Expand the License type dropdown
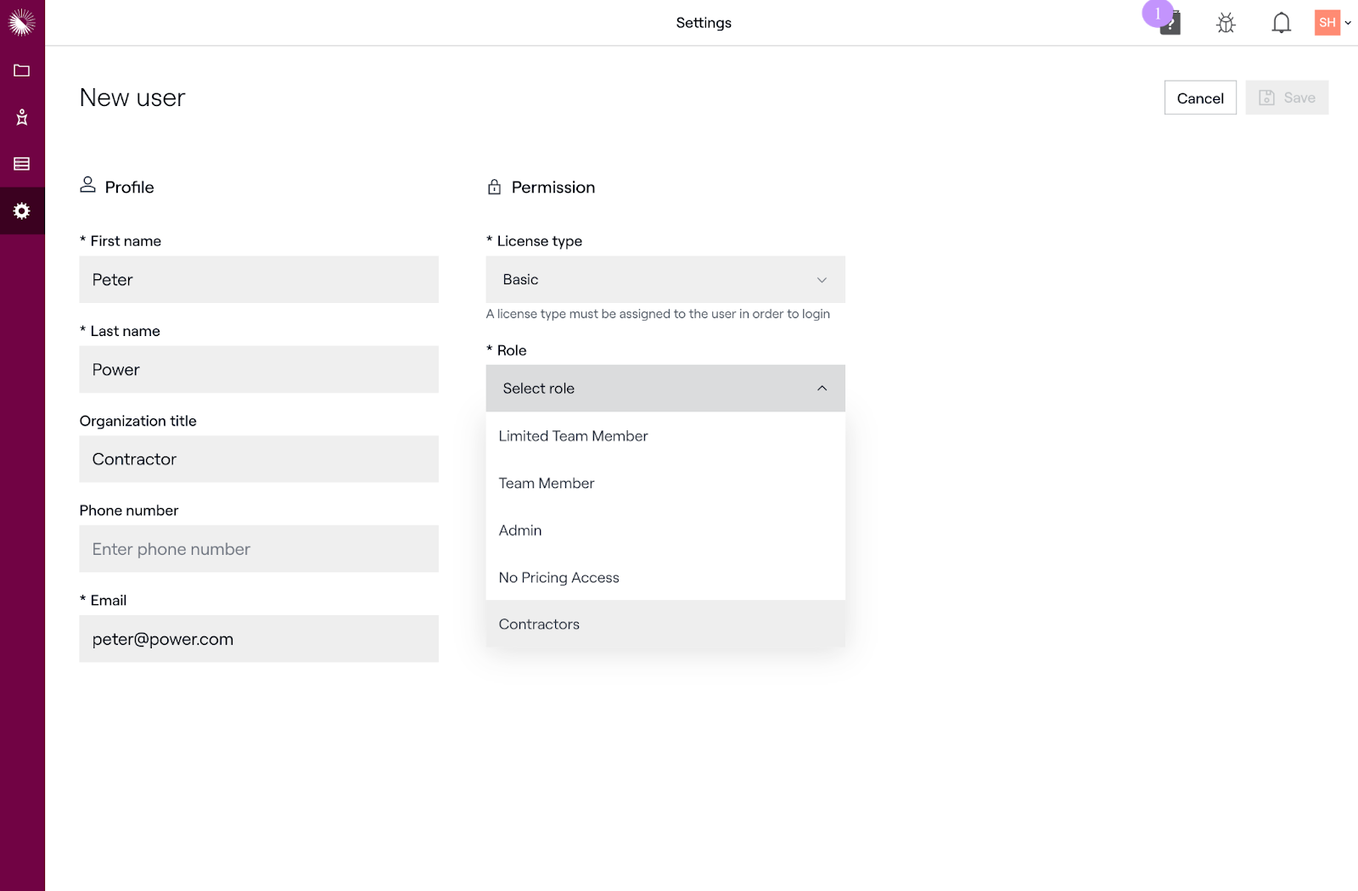1358x891 pixels. tap(665, 279)
